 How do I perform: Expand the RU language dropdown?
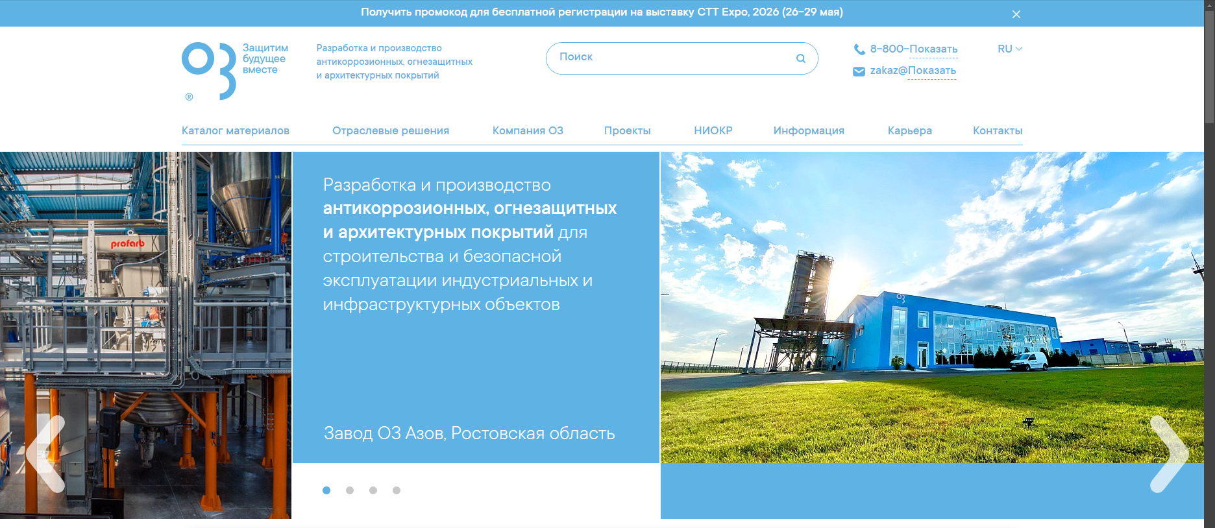pyautogui.click(x=1009, y=49)
